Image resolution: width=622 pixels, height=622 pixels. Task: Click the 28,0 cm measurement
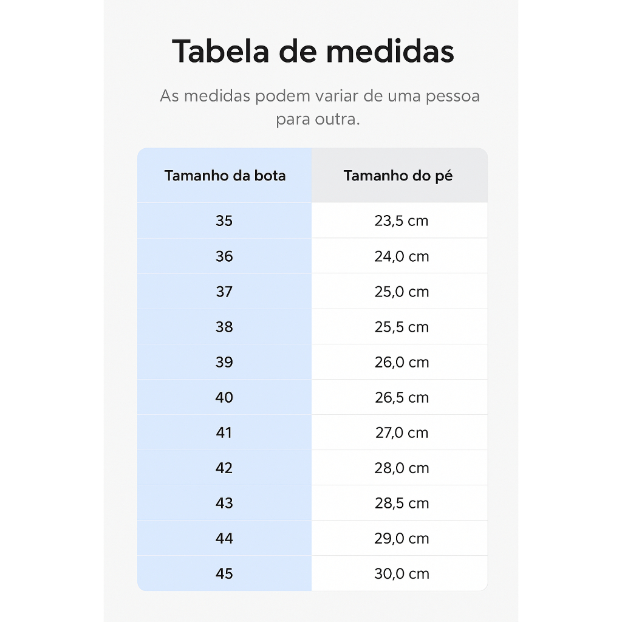pos(401,468)
